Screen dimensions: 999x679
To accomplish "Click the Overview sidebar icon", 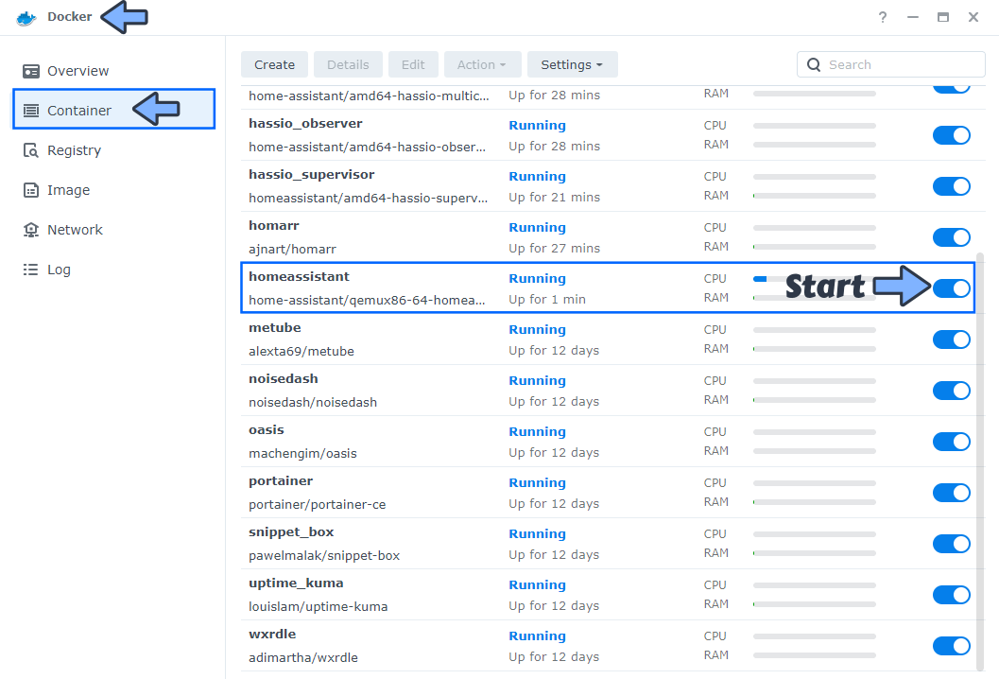I will pos(30,71).
